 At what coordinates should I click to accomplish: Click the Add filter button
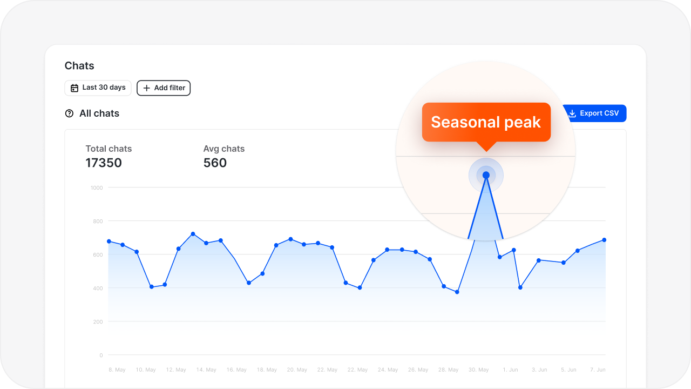coord(164,88)
